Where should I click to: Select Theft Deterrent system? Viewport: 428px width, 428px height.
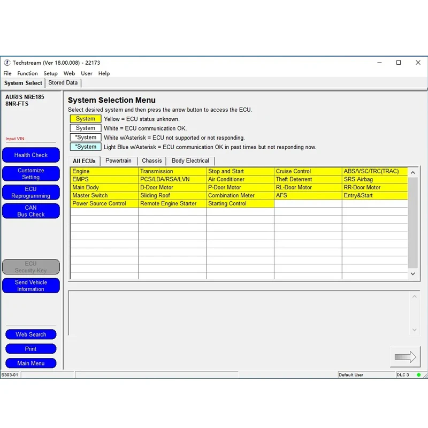[308, 179]
